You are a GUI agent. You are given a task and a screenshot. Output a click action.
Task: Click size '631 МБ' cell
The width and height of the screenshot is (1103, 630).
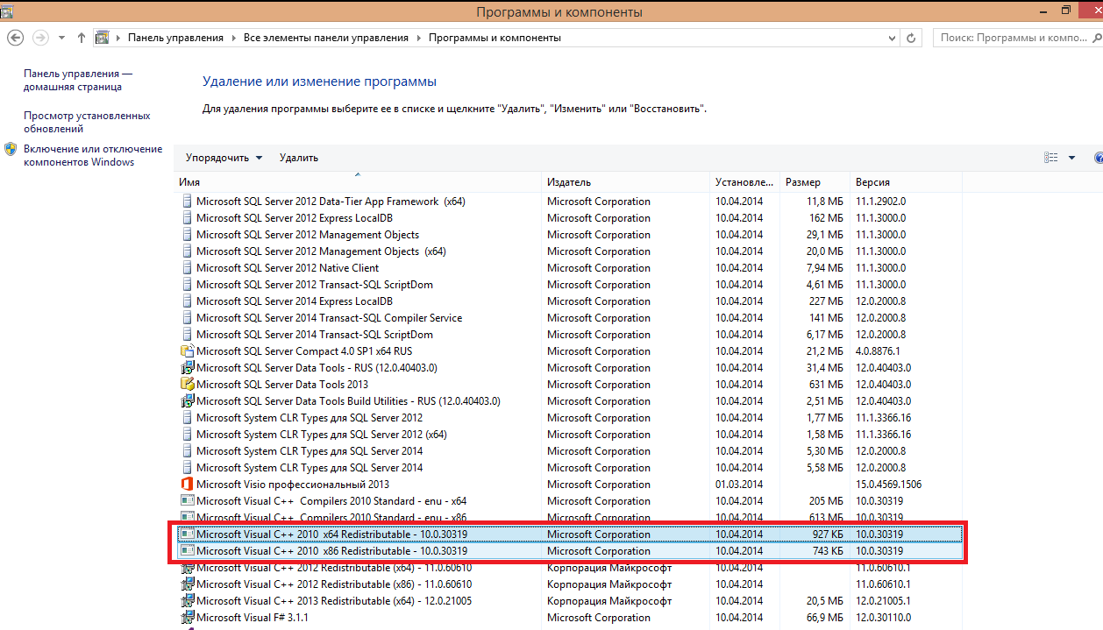(827, 385)
